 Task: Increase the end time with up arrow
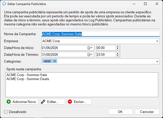tap(117, 53)
